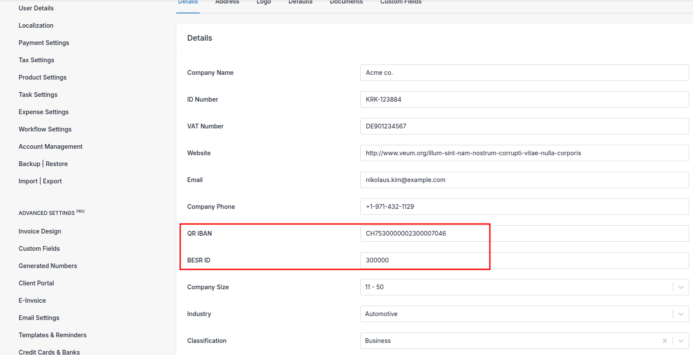Click the Company Name input field

(524, 73)
